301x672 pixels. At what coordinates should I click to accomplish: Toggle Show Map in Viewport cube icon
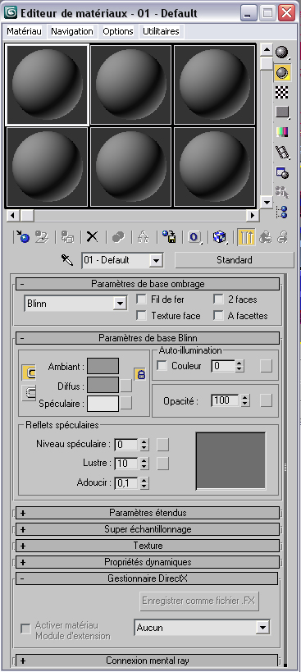tap(220, 236)
